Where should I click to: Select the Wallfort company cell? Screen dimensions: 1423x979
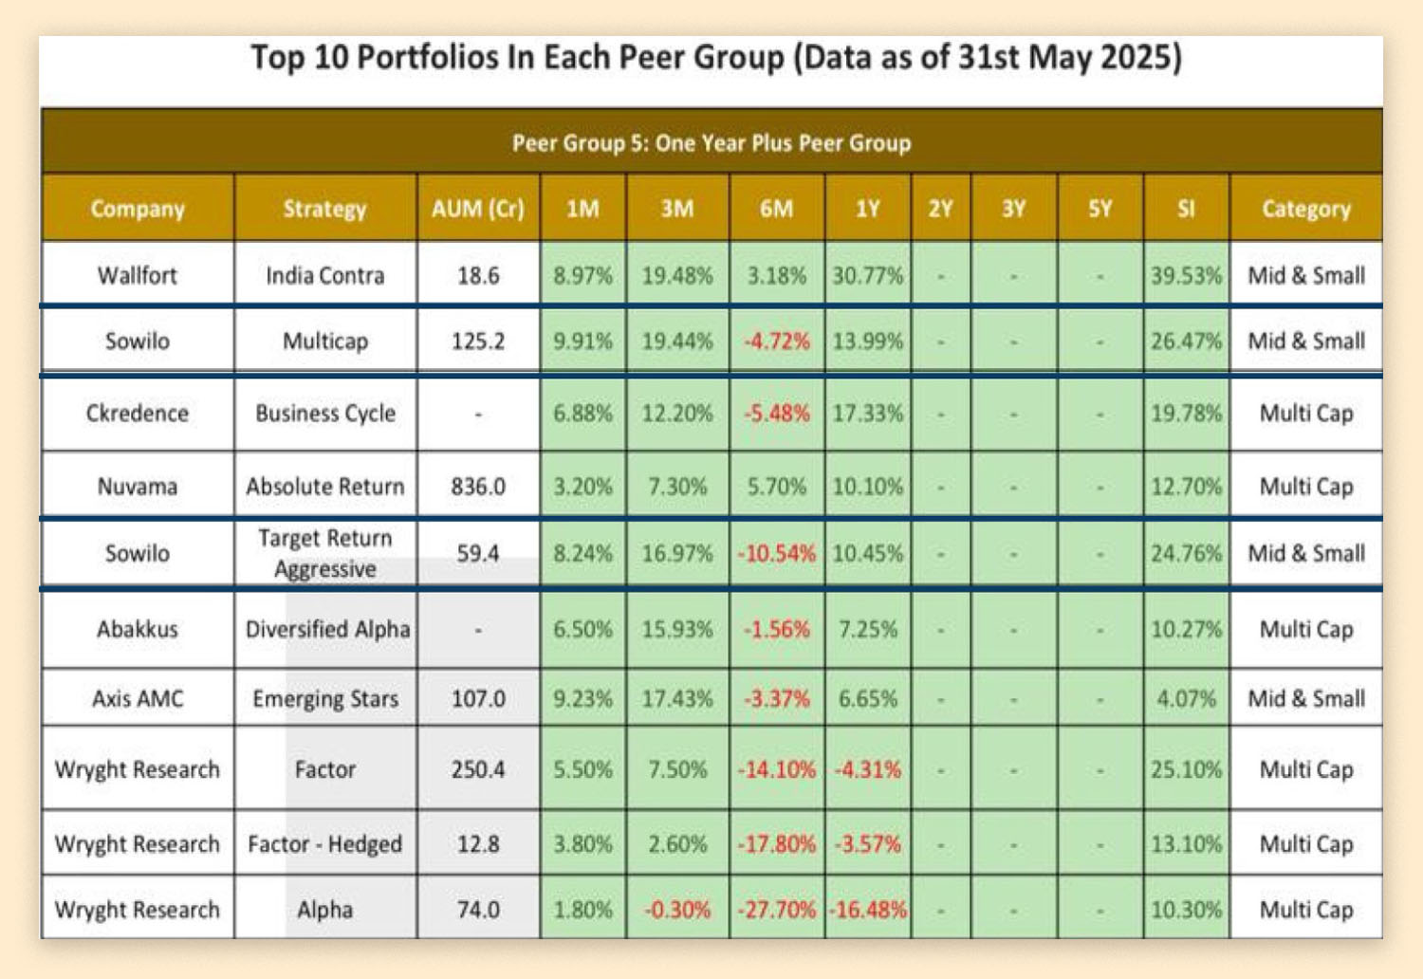[x=138, y=275]
